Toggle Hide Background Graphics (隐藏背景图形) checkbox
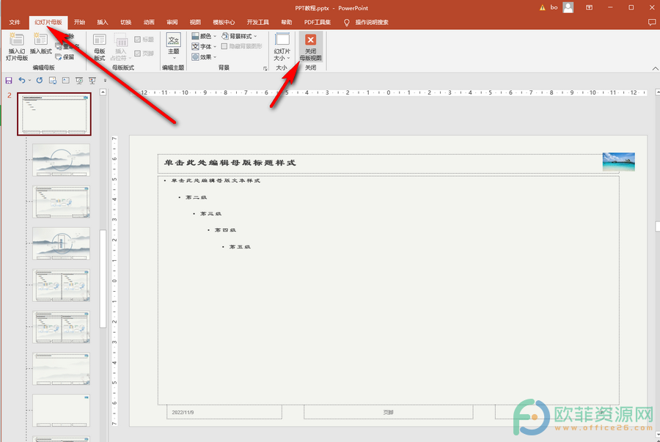The width and height of the screenshot is (660, 442). (241, 46)
